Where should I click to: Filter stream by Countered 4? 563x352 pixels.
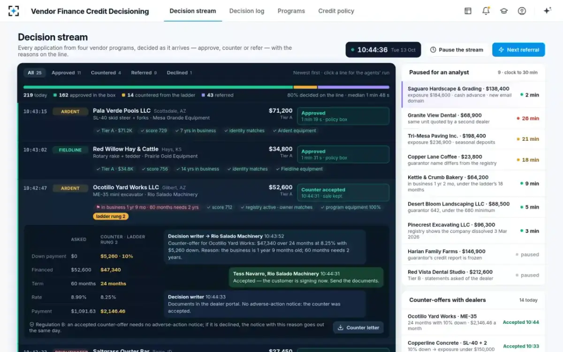pos(106,73)
